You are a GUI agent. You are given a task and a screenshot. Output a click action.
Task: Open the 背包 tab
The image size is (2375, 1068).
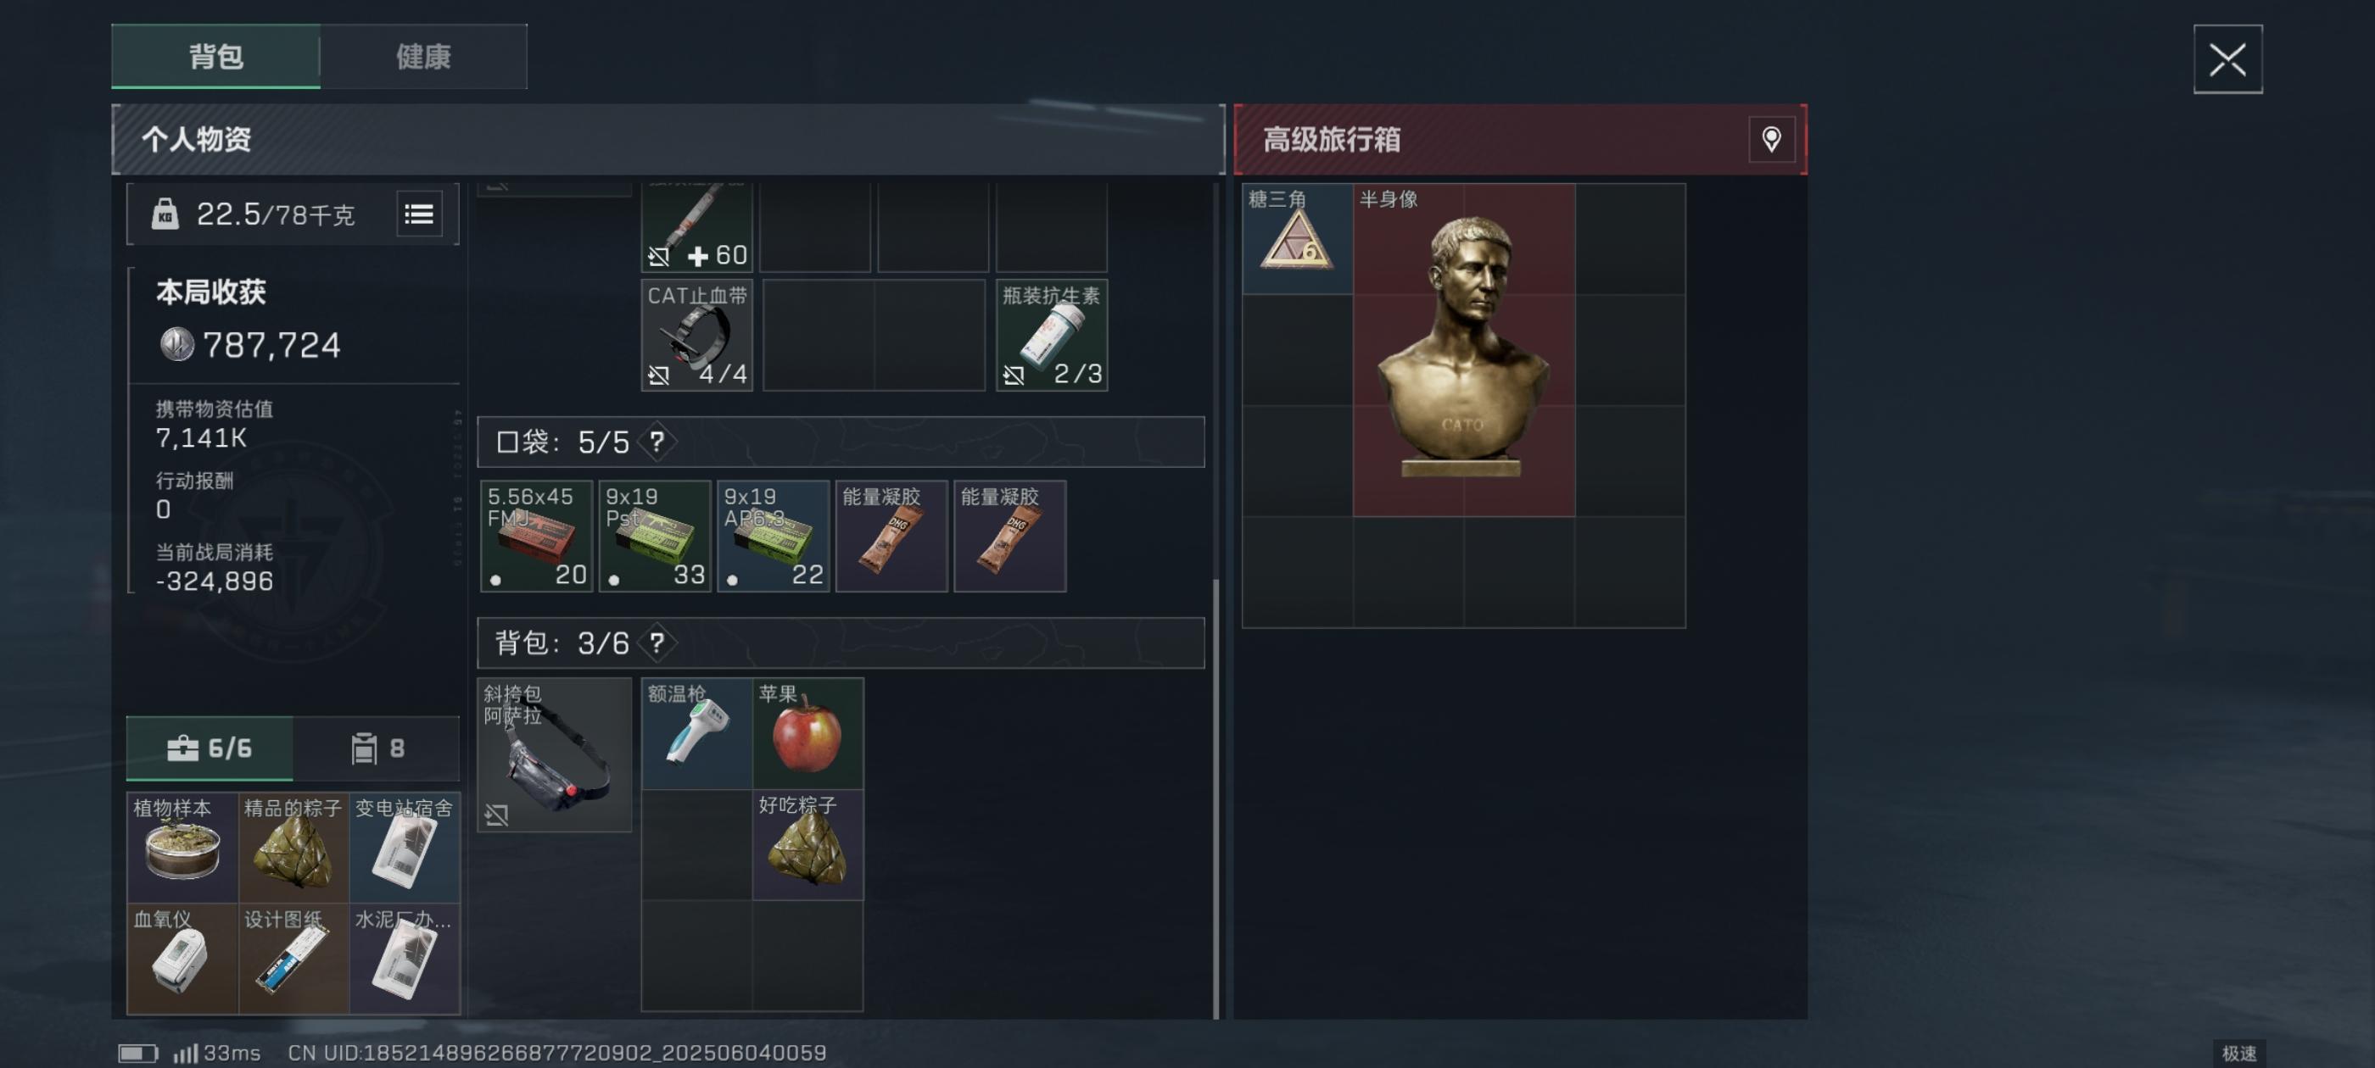point(215,57)
